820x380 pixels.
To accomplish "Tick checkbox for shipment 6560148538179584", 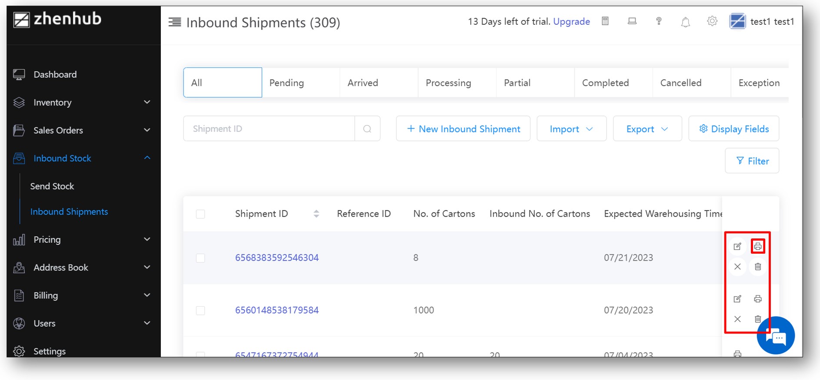I will tap(200, 311).
